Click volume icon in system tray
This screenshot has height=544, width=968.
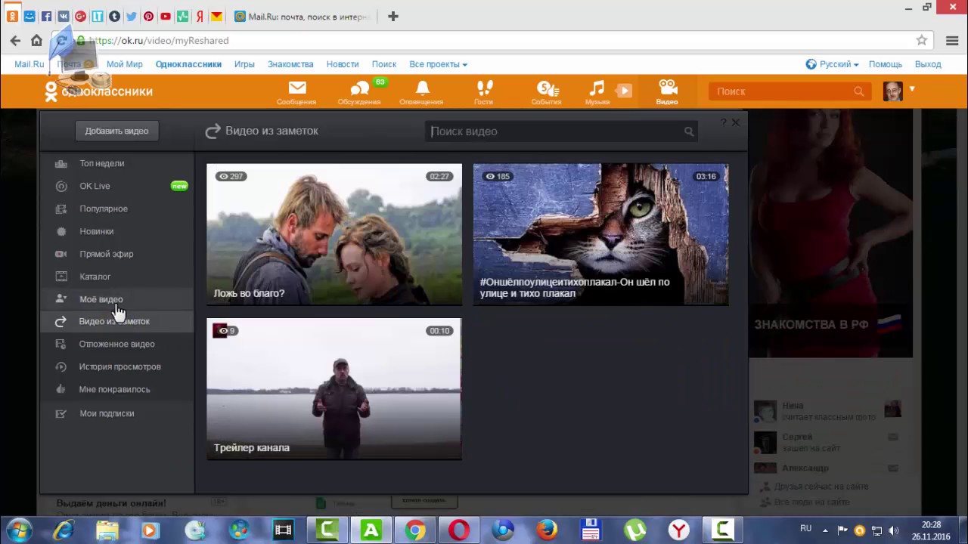(893, 530)
